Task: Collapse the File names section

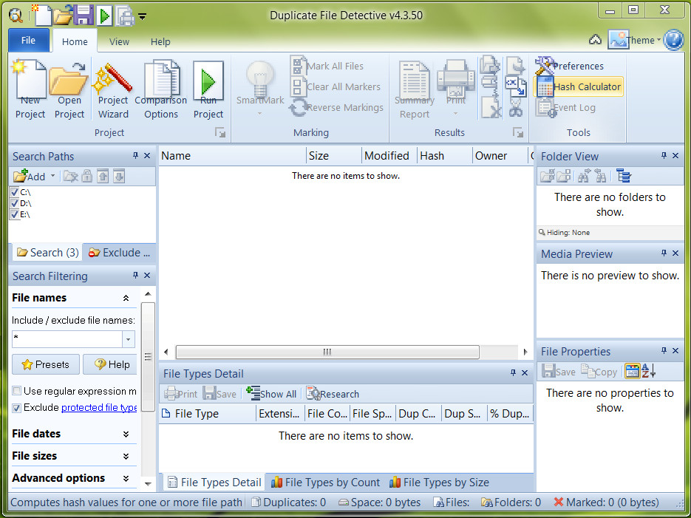Action: click(x=126, y=299)
